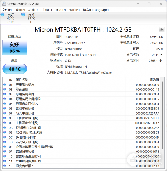Viewport: 167px width, 171px height.
Task: Click the status dot for 写入单位计数 row
Action: tap(5, 113)
